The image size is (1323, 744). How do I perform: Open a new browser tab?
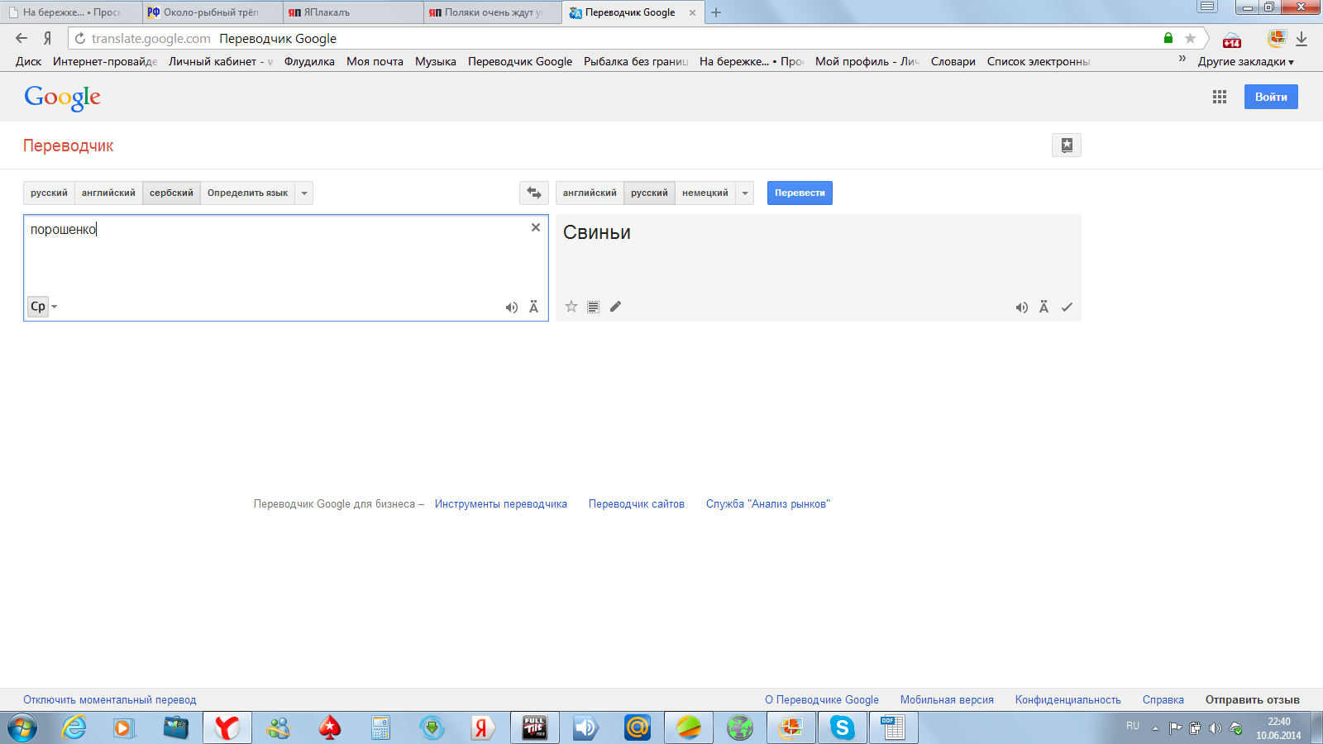(716, 12)
